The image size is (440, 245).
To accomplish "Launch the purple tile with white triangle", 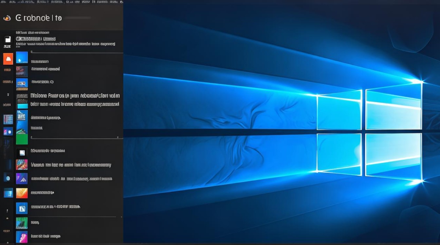I will [22, 178].
